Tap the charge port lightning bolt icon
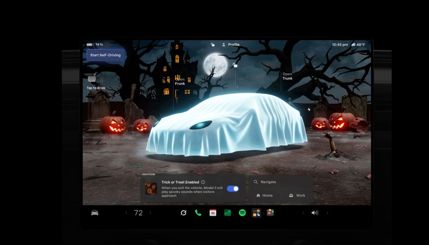Screen dimensions: 429x245 [309, 109]
